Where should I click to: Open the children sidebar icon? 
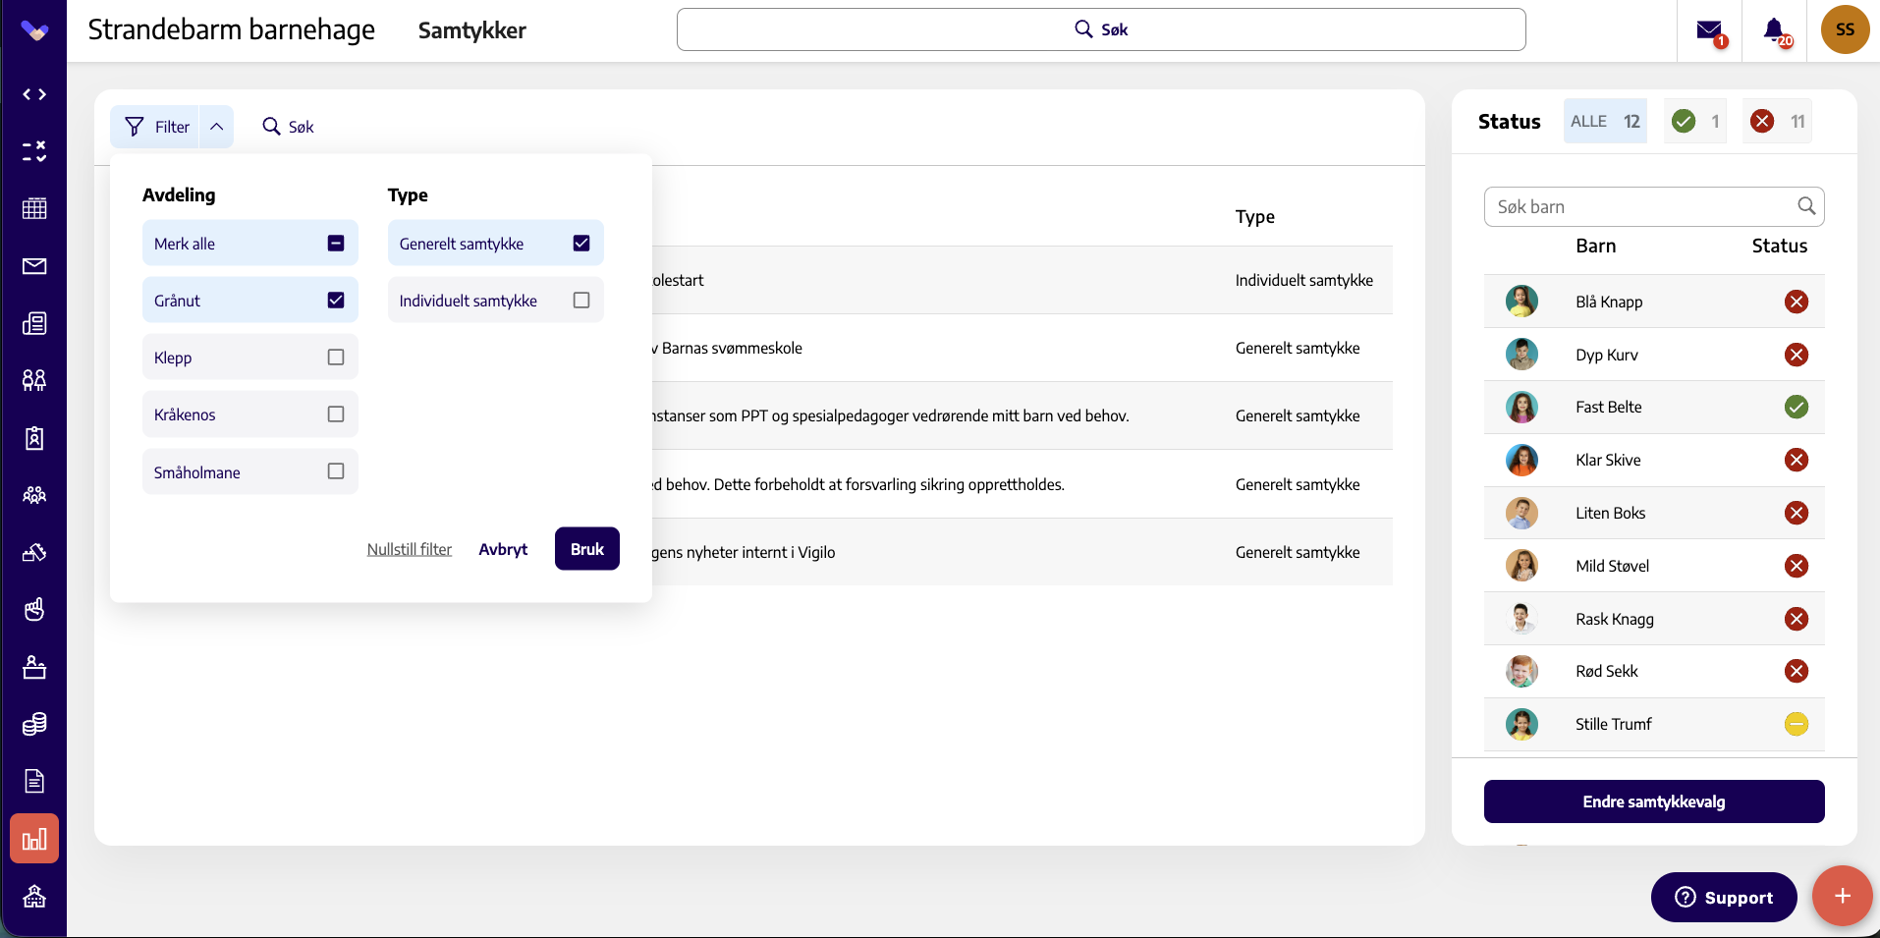point(34,380)
